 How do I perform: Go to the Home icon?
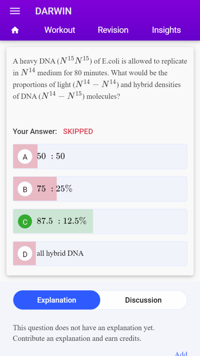[15, 30]
